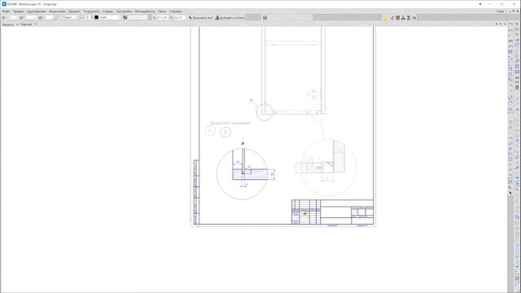Open the Разрушить menu

[x=92, y=11]
